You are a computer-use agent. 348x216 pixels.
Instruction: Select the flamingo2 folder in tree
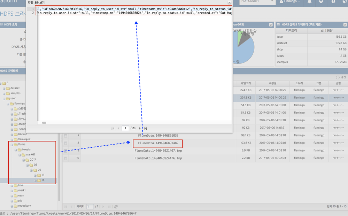[x=24, y=139]
